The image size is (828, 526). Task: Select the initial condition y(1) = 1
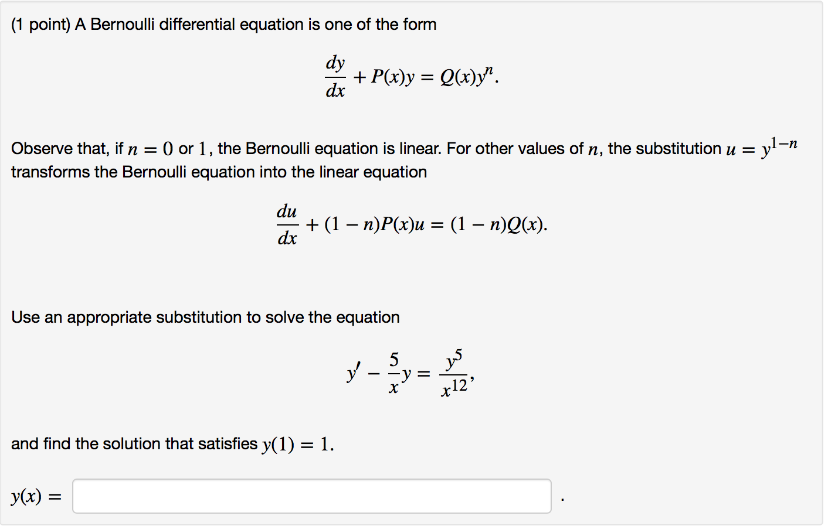[296, 443]
